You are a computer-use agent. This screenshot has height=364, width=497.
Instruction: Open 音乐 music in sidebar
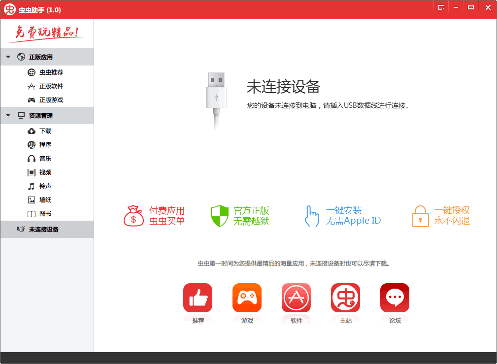point(47,159)
